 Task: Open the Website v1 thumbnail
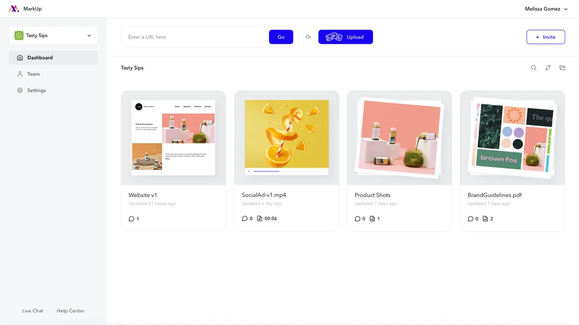174,138
